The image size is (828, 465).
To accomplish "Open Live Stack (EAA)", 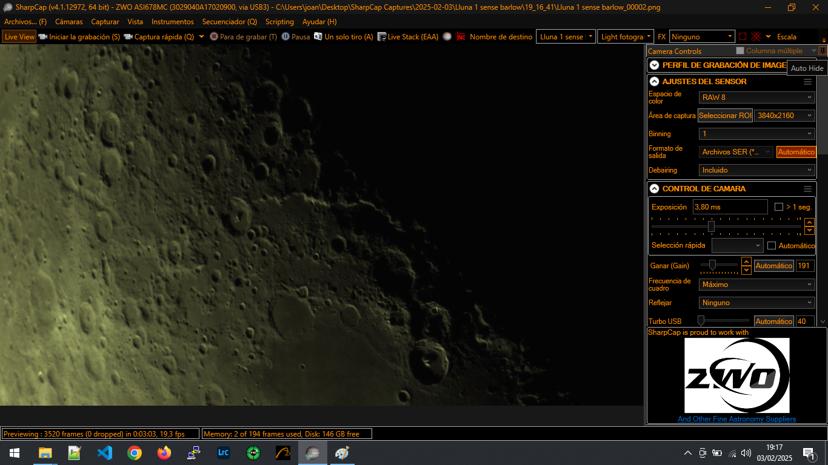I will 407,36.
